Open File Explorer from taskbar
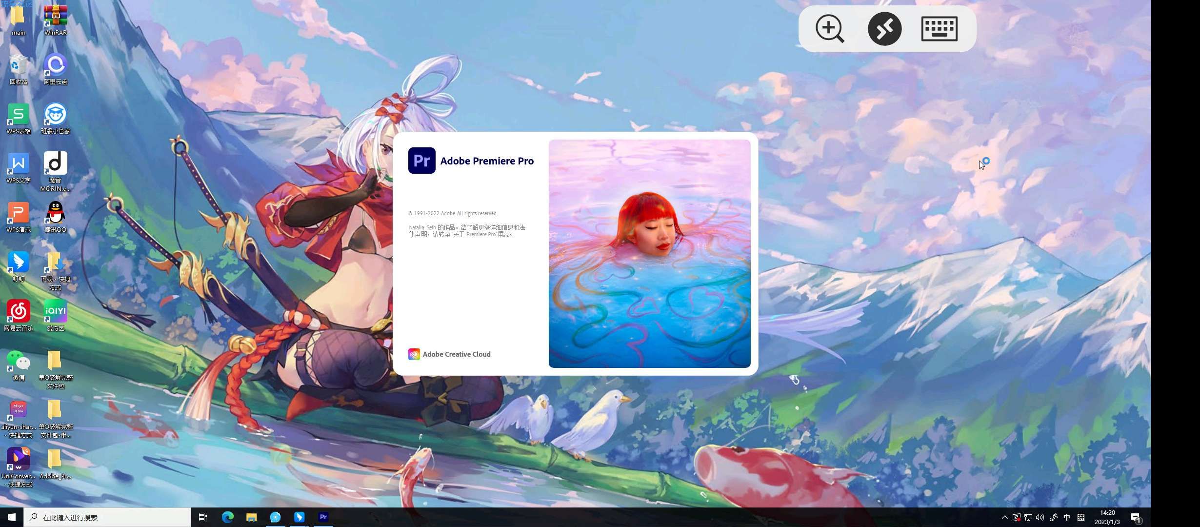The image size is (1200, 527). click(x=251, y=517)
